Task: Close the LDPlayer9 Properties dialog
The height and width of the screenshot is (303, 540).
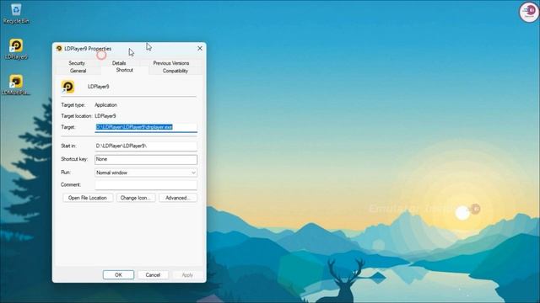Action: coord(200,49)
